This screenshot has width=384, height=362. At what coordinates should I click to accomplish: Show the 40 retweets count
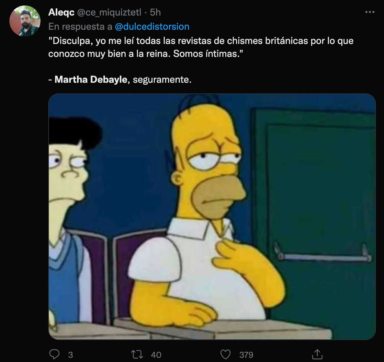point(156,355)
